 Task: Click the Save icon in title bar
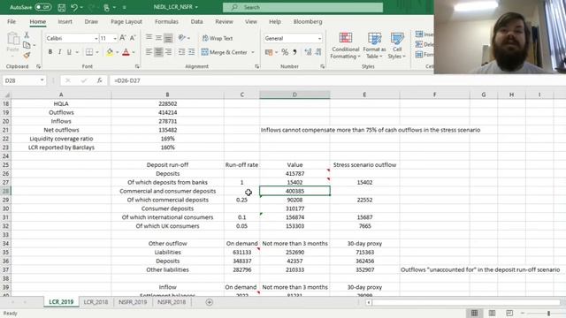tap(62, 7)
